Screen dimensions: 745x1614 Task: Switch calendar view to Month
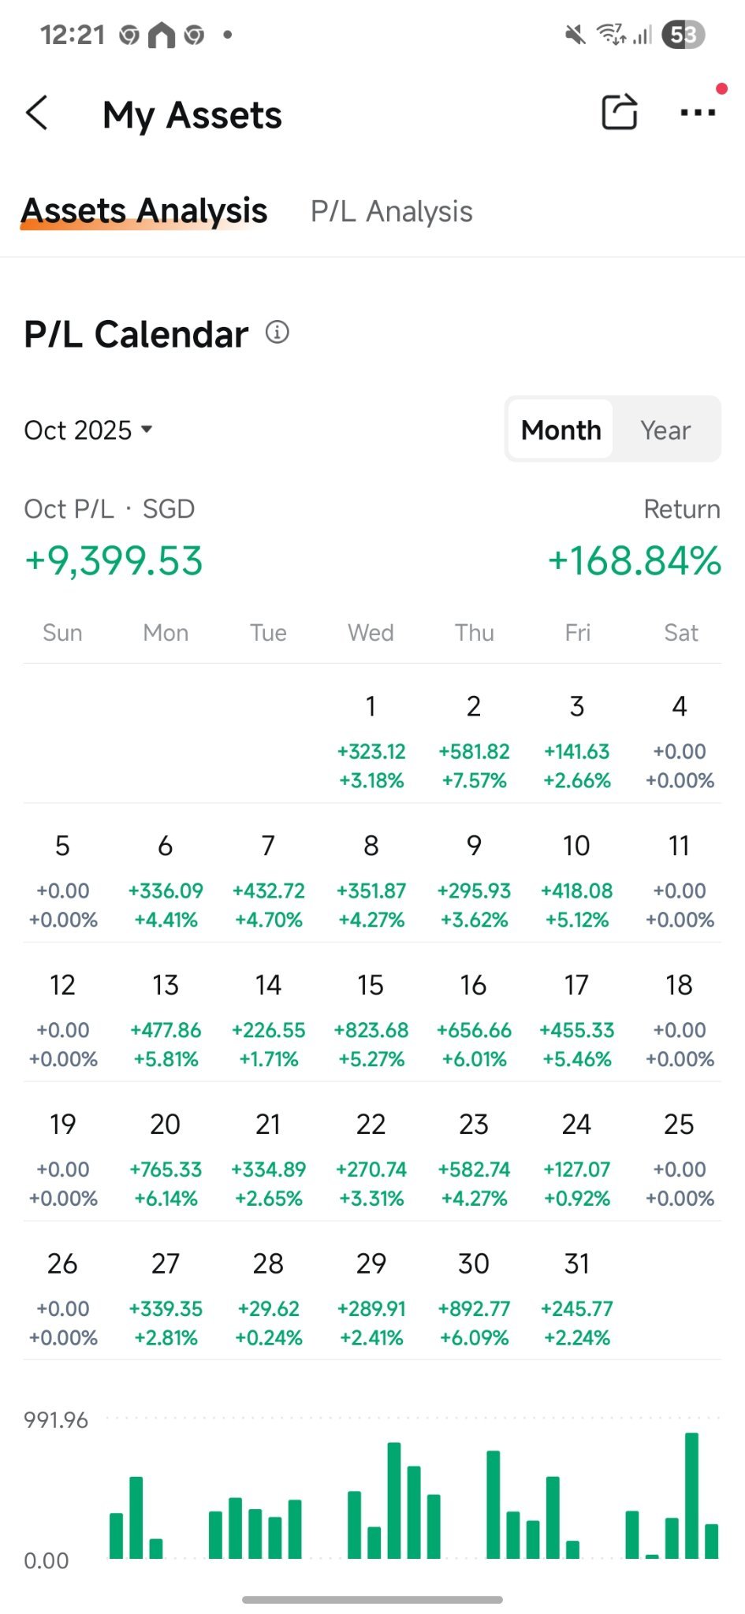click(561, 430)
